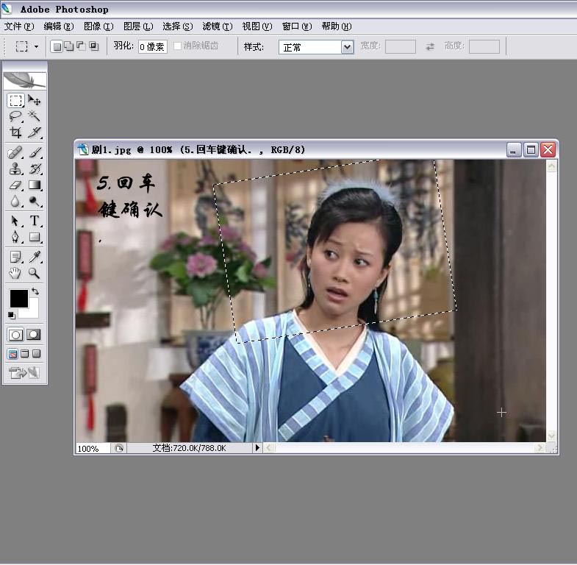Click the status bar preview icon
This screenshot has width=577, height=565.
coord(118,448)
